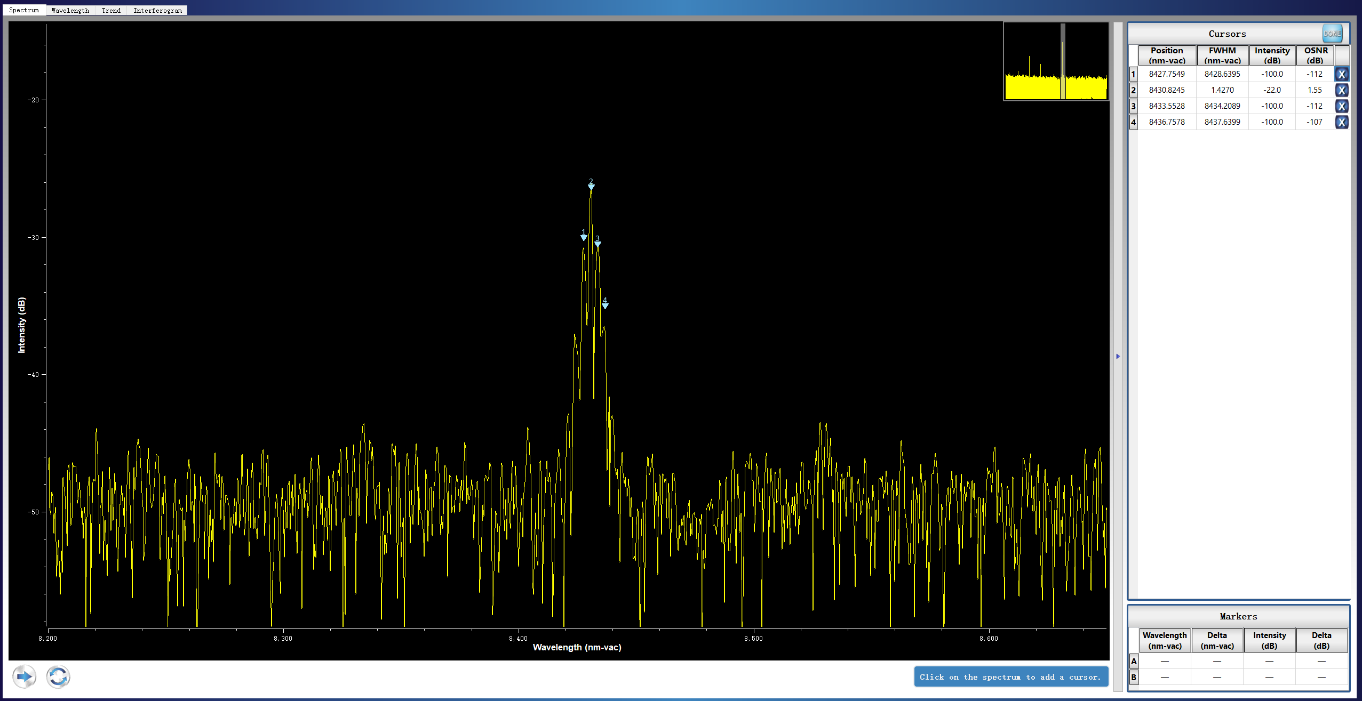This screenshot has height=701, width=1362.
Task: Select cursor marker 1 triangle on plot
Action: pos(584,237)
